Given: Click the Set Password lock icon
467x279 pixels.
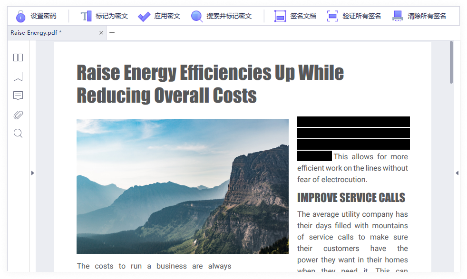Looking at the screenshot, I should point(20,16).
